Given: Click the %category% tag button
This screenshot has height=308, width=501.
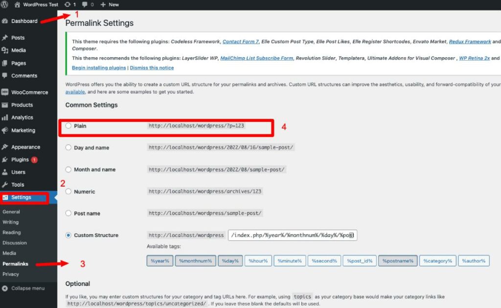Looking at the screenshot, I should [438, 261].
